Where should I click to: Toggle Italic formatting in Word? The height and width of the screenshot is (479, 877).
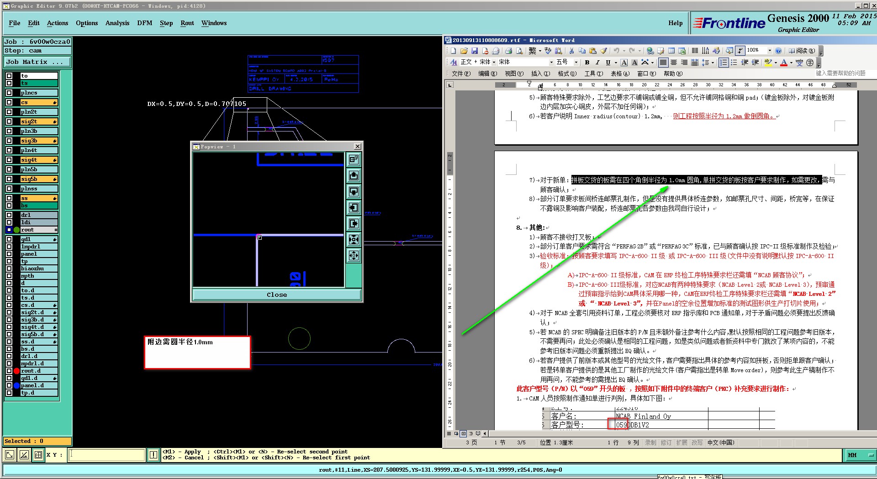coord(597,63)
